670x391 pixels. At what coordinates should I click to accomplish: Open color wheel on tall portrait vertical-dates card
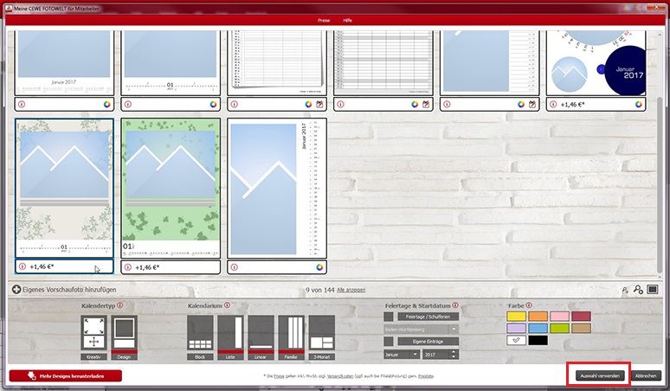coord(319,267)
